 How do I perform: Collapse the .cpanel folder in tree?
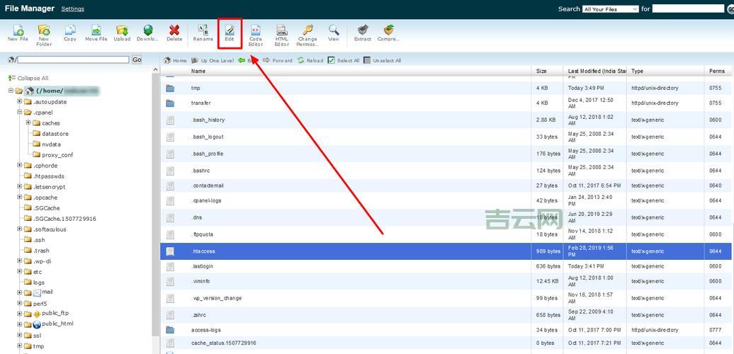point(20,113)
